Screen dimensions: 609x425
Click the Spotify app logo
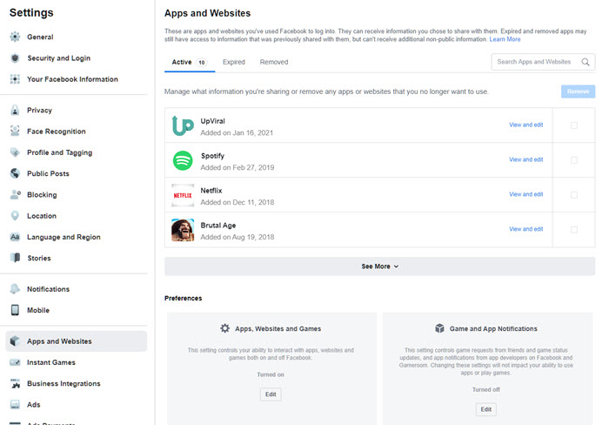(x=183, y=160)
